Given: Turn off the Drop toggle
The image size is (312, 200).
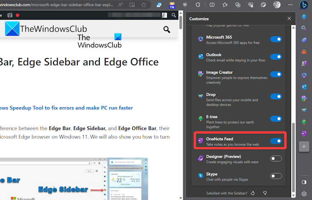Looking at the screenshot, I should click(x=276, y=96).
